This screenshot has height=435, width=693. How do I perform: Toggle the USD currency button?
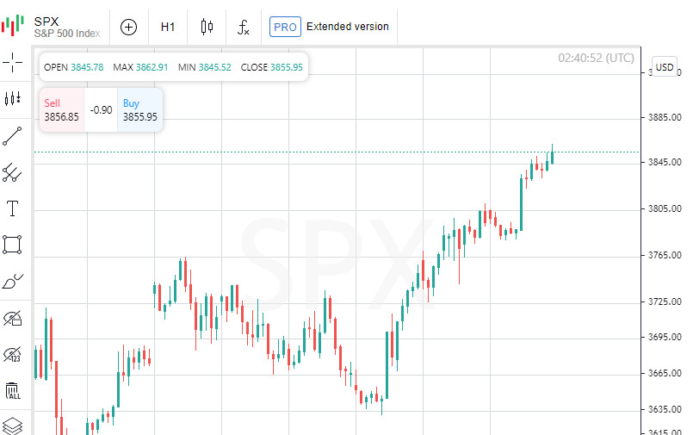tap(665, 67)
